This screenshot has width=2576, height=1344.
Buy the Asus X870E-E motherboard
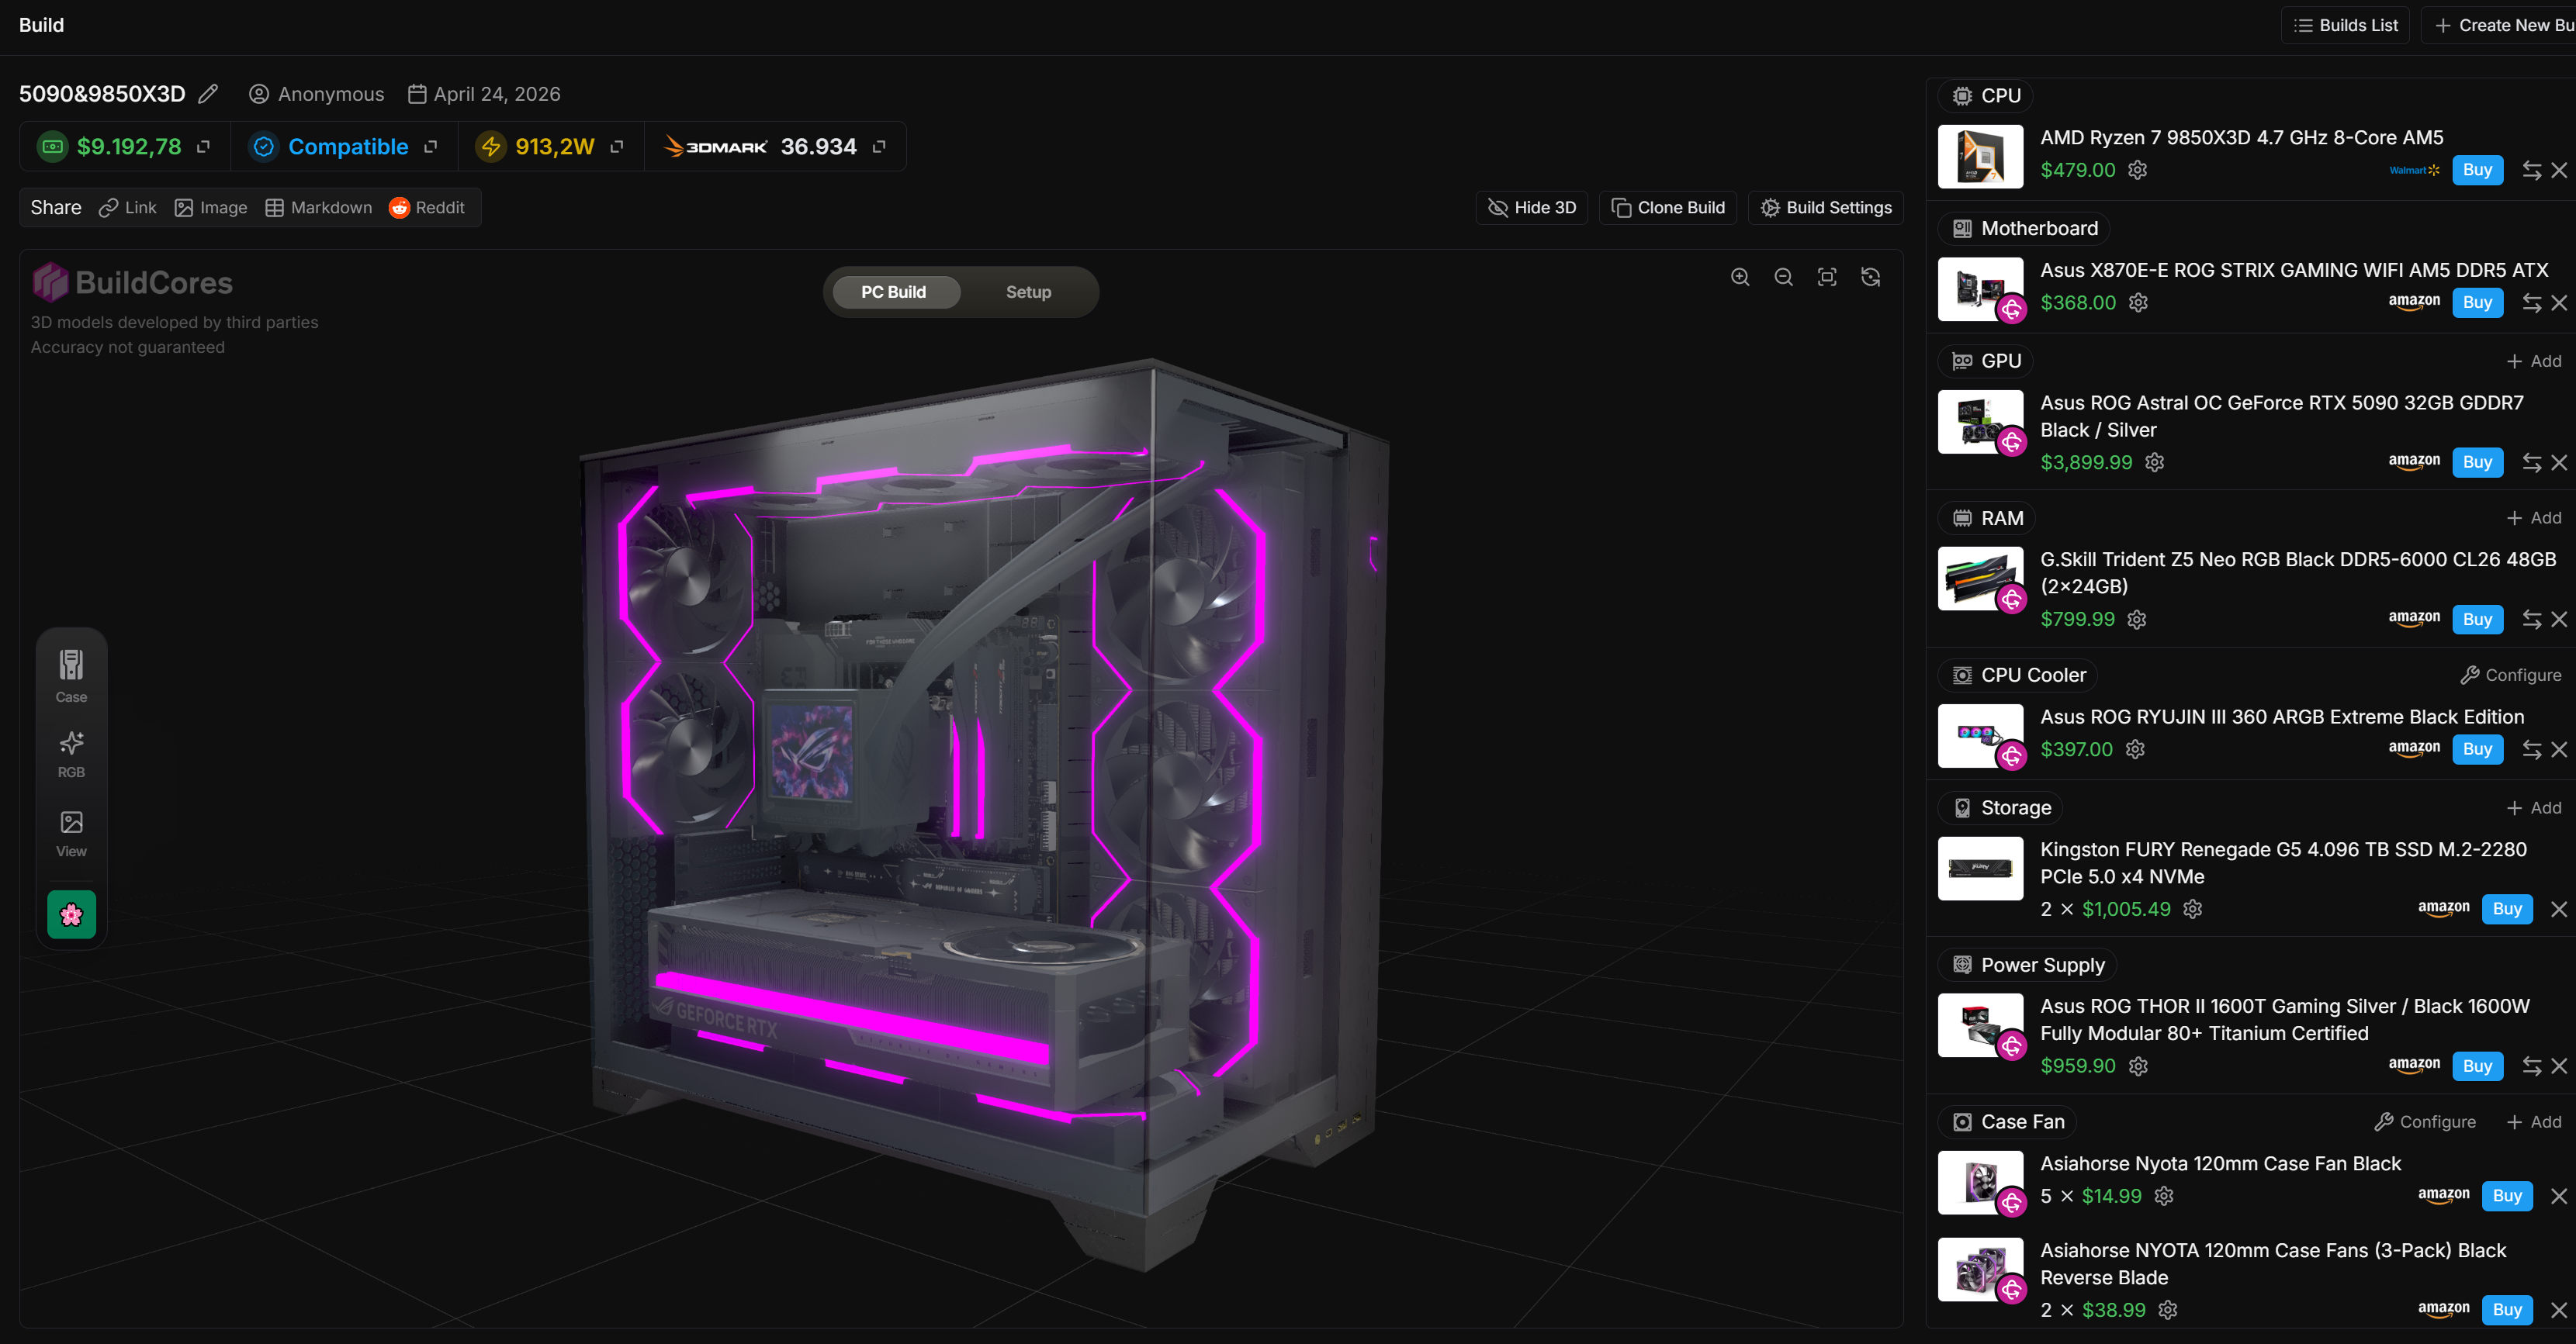point(2478,302)
